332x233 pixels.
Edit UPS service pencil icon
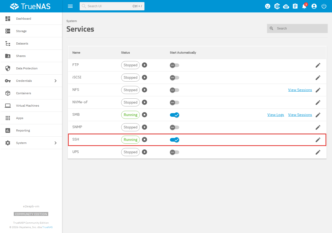tap(318, 152)
